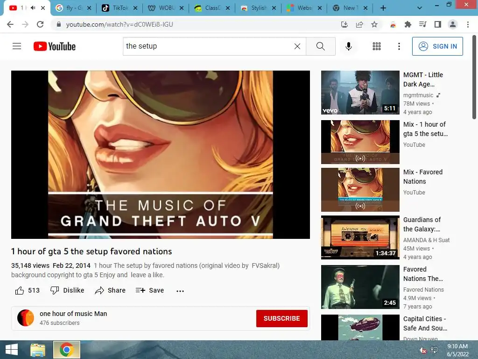The image size is (478, 359).
Task: Open 'Mix - 1 hour of gta 5' title
Action: (x=425, y=129)
